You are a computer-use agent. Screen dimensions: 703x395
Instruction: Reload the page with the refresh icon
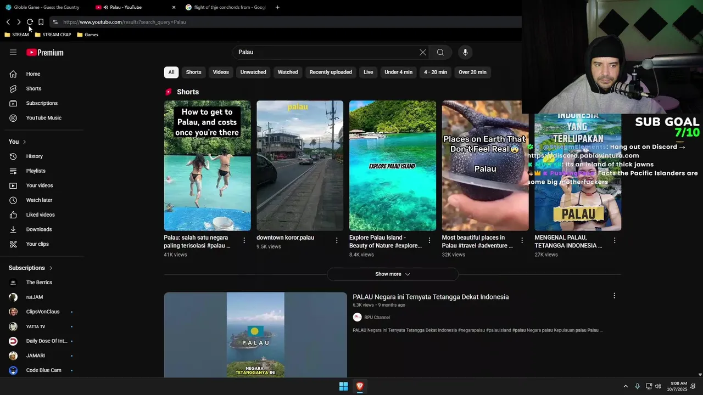pos(30,22)
